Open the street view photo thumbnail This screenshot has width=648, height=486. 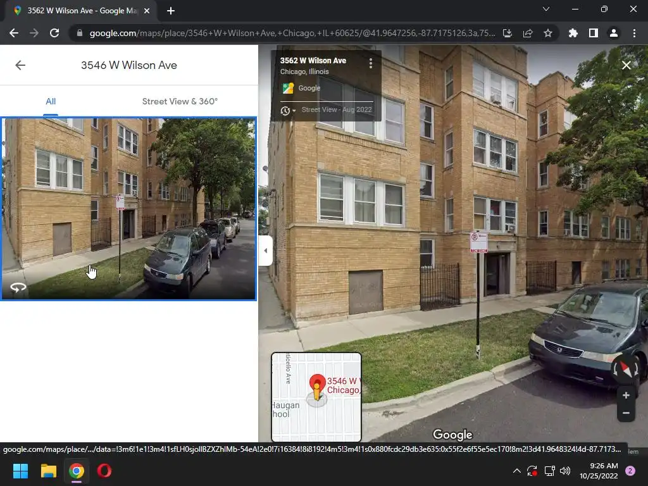tap(128, 209)
